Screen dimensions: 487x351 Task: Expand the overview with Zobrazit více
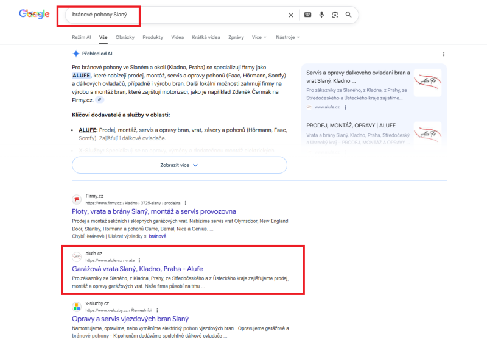click(179, 165)
